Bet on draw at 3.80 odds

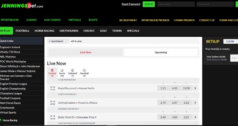(175, 117)
